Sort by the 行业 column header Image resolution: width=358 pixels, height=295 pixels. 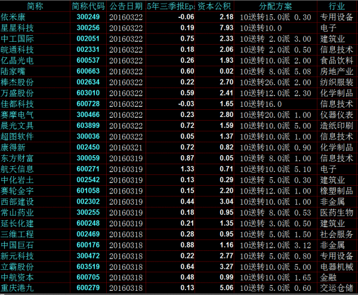coord(337,6)
